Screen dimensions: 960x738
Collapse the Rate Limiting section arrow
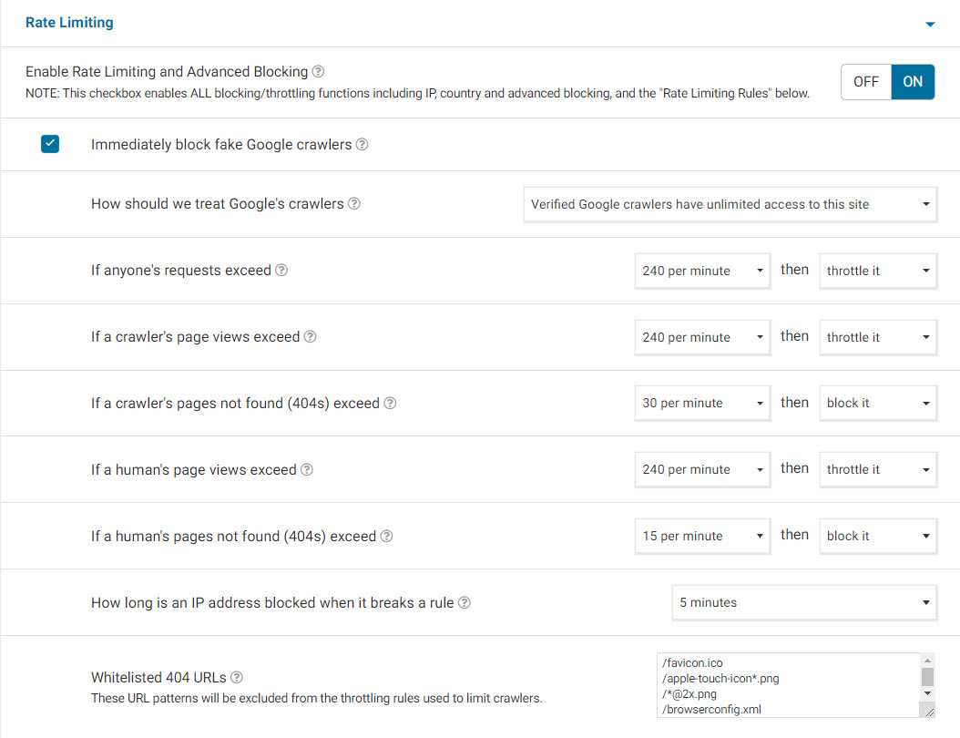point(930,25)
